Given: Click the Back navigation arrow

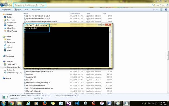Looking at the screenshot, I should click(2, 5).
